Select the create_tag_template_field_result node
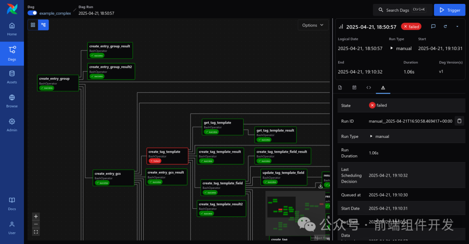The width and height of the screenshot is (469, 244). click(x=283, y=156)
